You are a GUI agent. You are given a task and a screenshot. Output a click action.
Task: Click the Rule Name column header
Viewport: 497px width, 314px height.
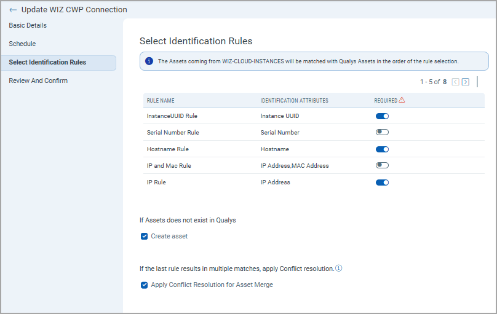click(x=161, y=100)
